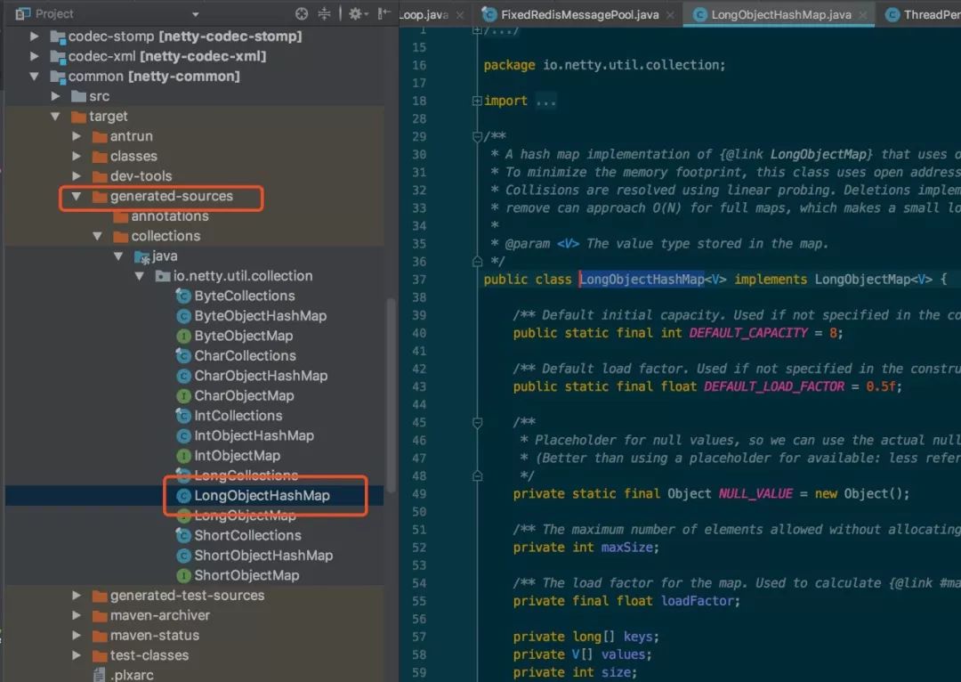The height and width of the screenshot is (682, 961).
Task: Click the maxSize field in the editor
Action: pos(627,547)
